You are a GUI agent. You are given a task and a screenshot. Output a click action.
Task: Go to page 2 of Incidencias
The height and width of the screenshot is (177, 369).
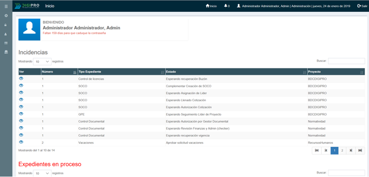(x=342, y=150)
